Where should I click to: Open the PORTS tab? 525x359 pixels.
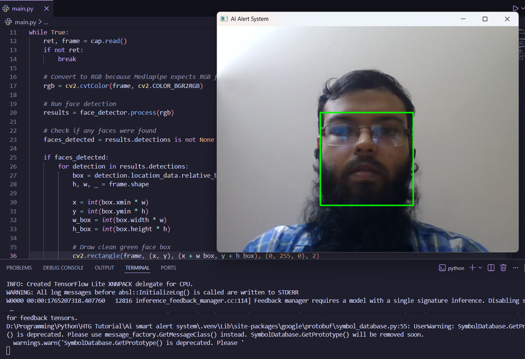168,268
